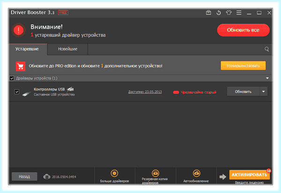This screenshot has height=193, width=281.
Task: Click the Чрезвычайно старый status text
Action: point(199,92)
